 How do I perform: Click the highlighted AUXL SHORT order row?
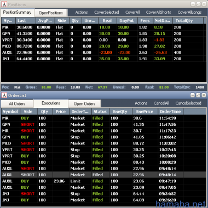click(104, 175)
